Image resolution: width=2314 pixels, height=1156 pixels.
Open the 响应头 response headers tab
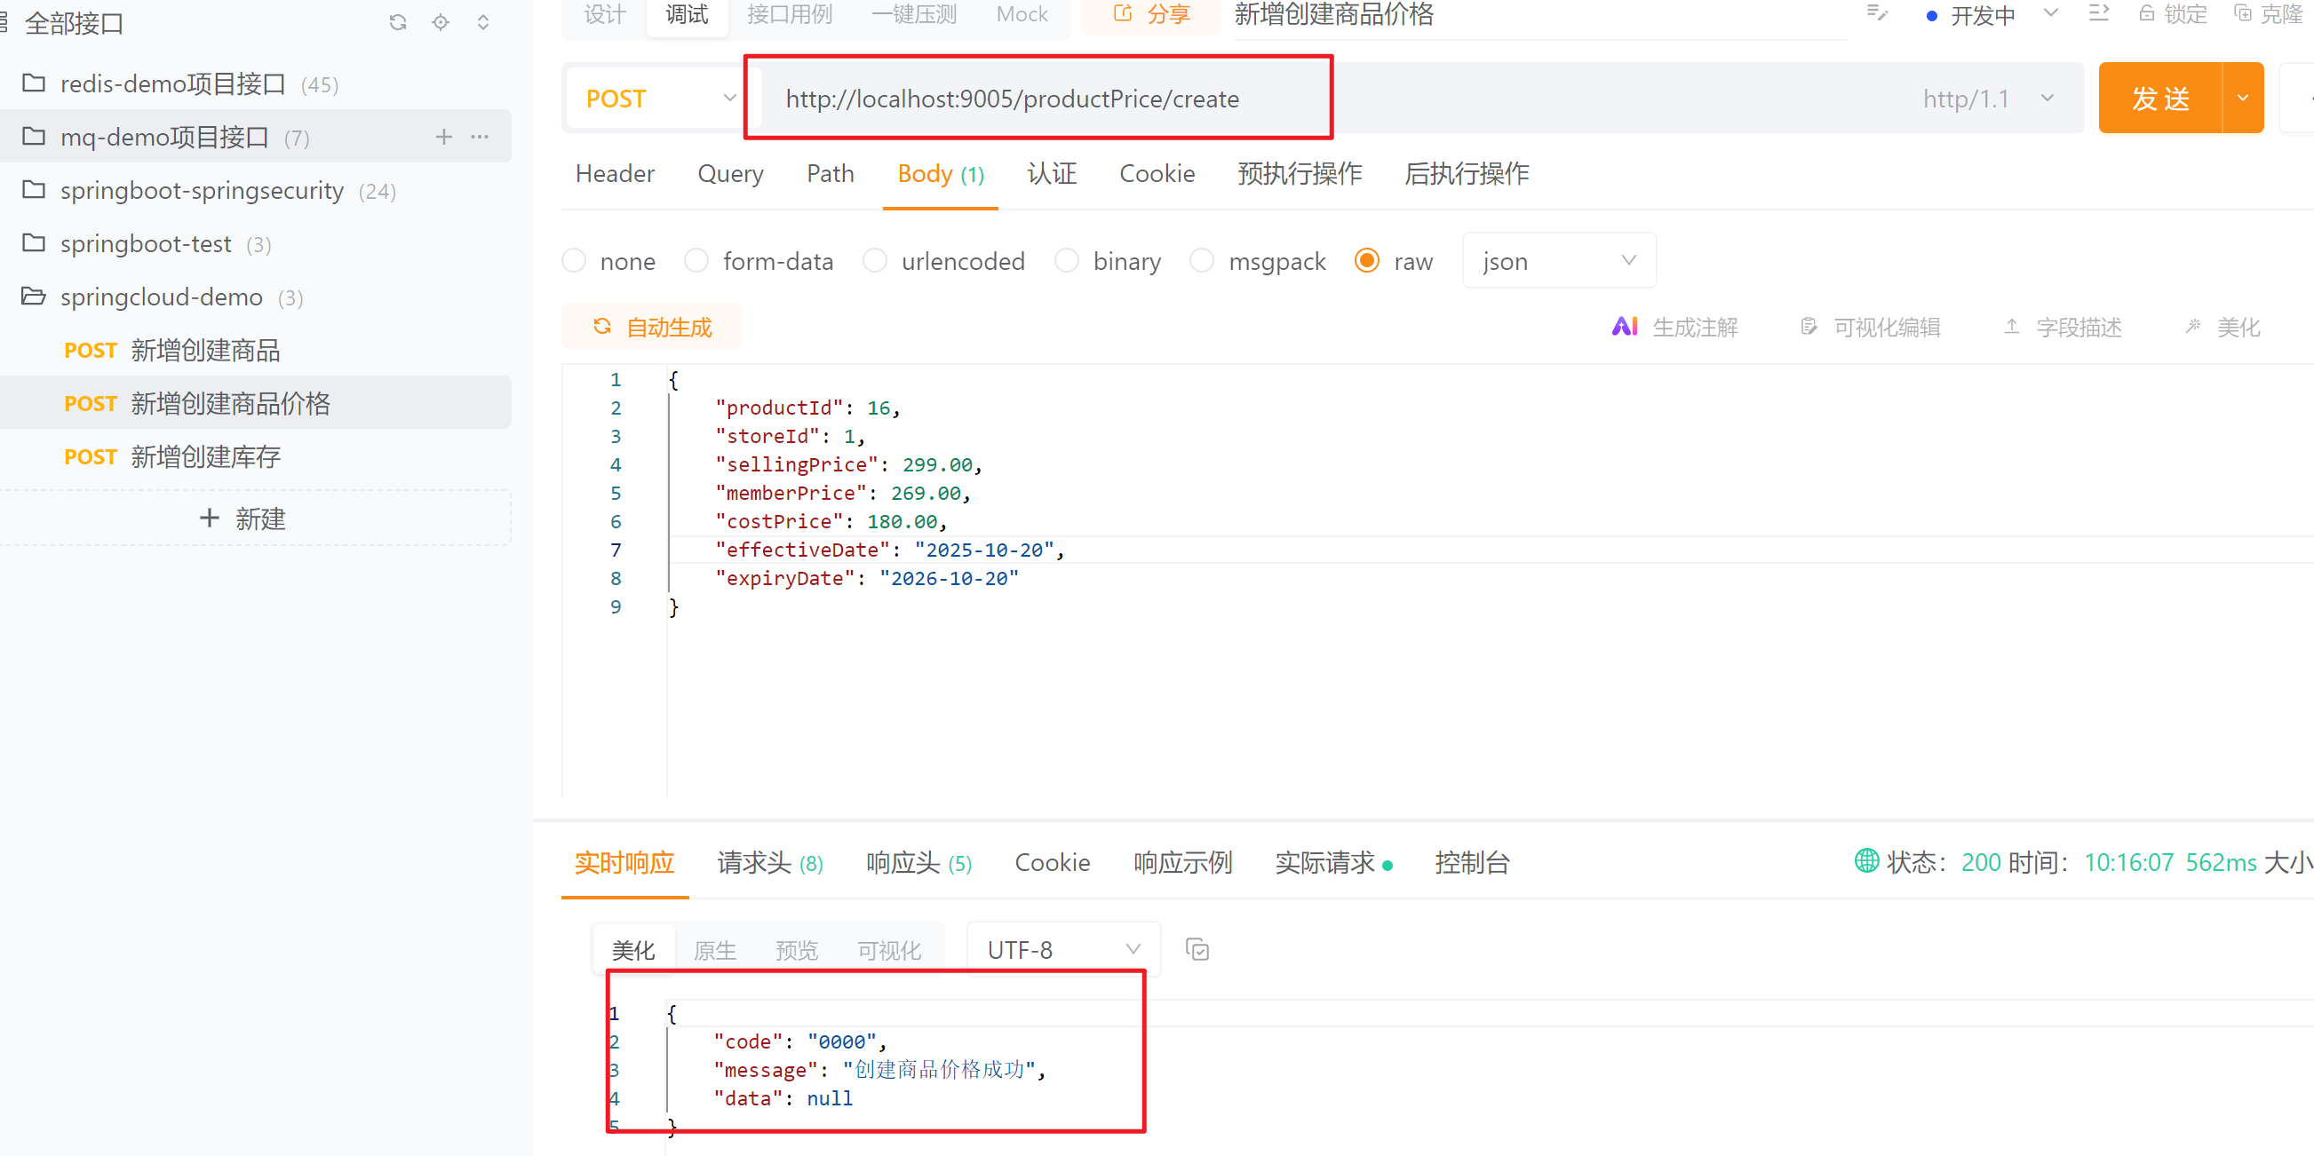click(918, 862)
